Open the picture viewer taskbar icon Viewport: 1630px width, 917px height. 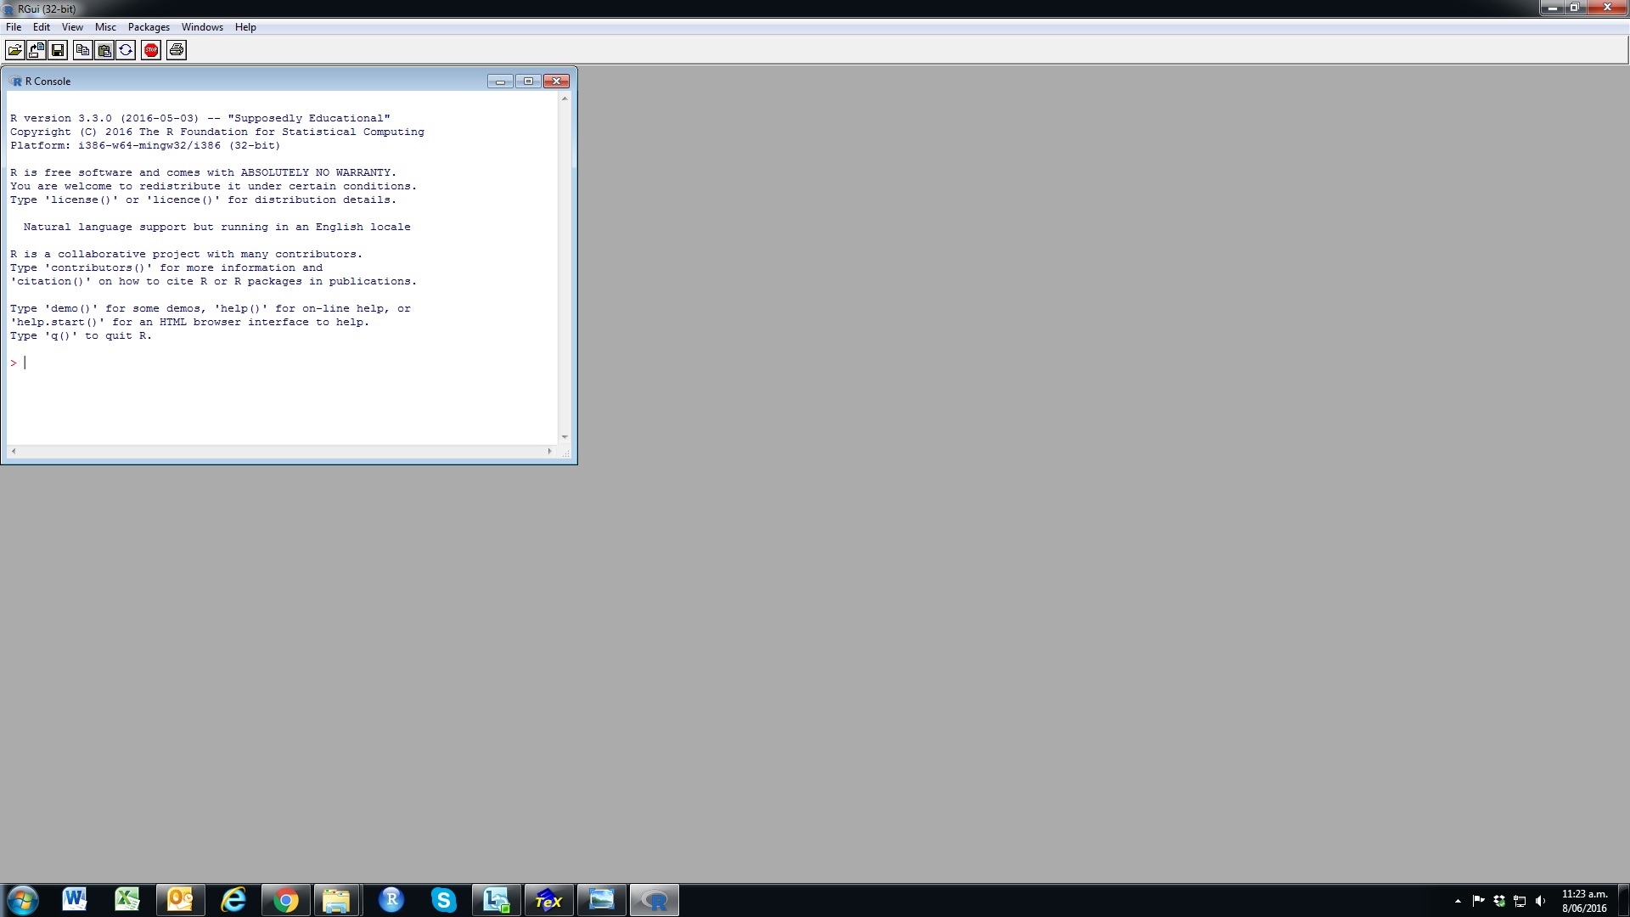(602, 900)
